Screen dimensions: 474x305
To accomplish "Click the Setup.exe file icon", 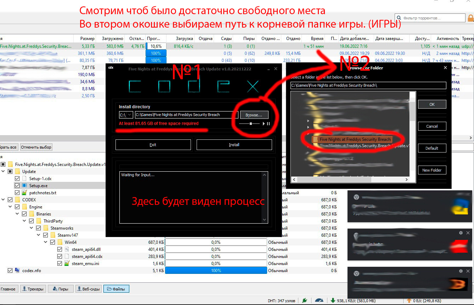I will tap(24, 186).
